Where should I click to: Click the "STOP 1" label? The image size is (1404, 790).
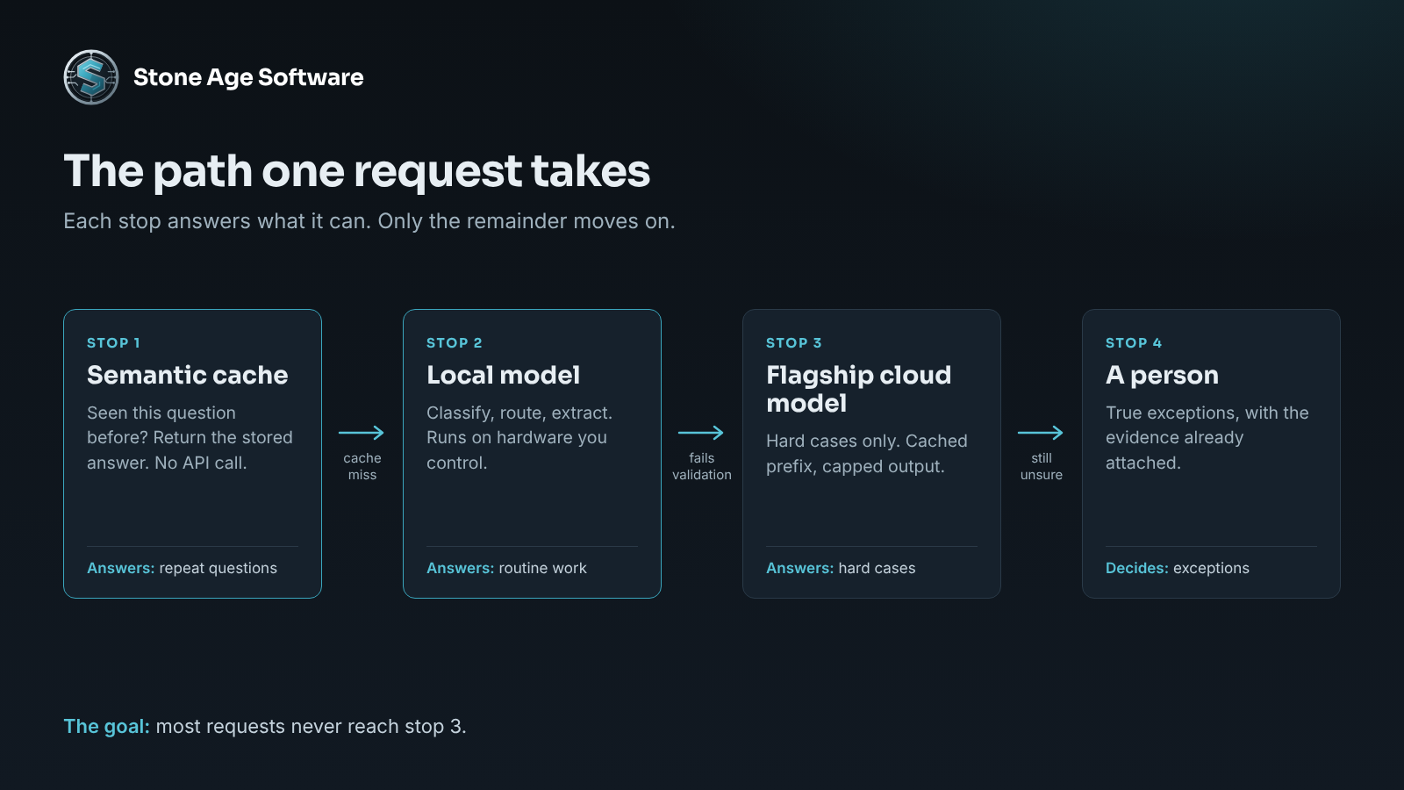click(x=113, y=343)
